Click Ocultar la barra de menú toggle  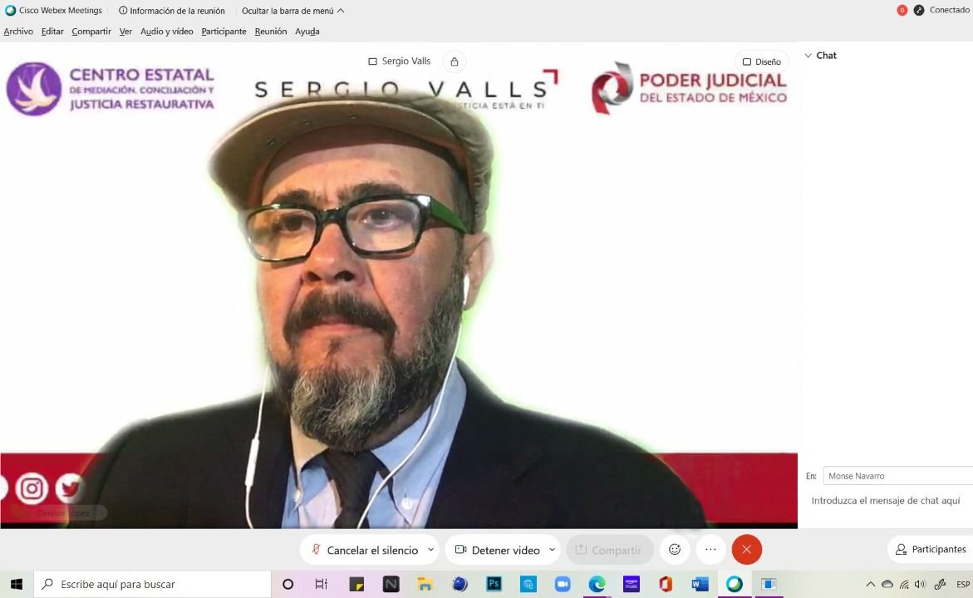pyautogui.click(x=292, y=11)
